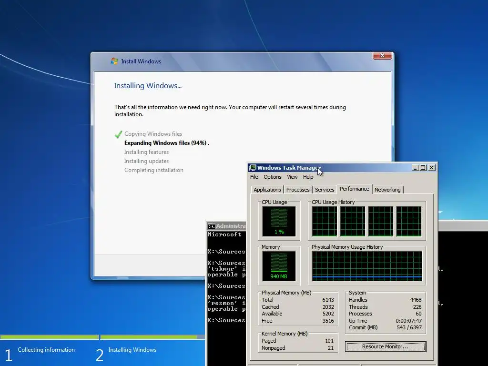
Task: Click the Installing Windows step progress bar
Action: pos(152,337)
